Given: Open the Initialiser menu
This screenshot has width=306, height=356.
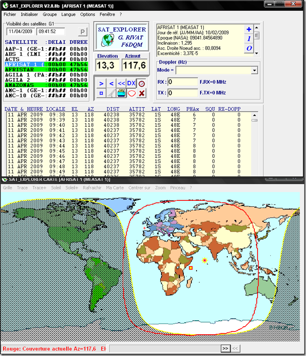Looking at the screenshot, I should pos(29,14).
